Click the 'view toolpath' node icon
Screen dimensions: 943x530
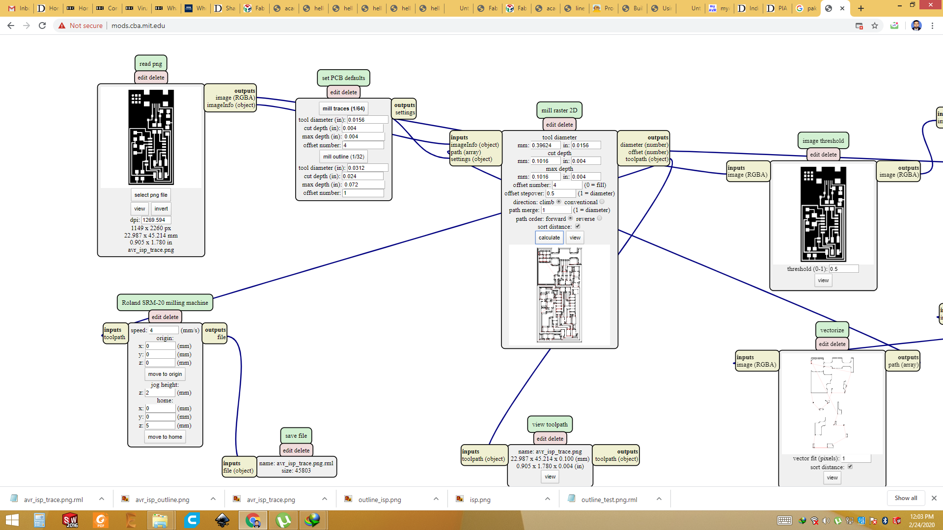pyautogui.click(x=549, y=424)
